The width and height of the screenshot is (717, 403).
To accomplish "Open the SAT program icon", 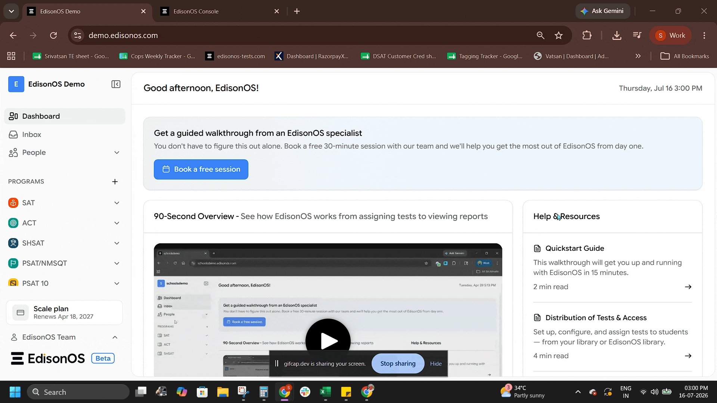I will click(13, 203).
